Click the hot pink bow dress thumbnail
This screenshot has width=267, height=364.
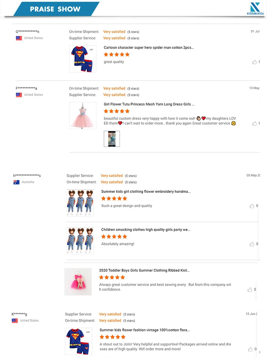click(78, 282)
